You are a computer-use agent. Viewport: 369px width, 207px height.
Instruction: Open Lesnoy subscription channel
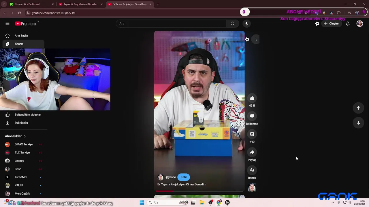23,161
